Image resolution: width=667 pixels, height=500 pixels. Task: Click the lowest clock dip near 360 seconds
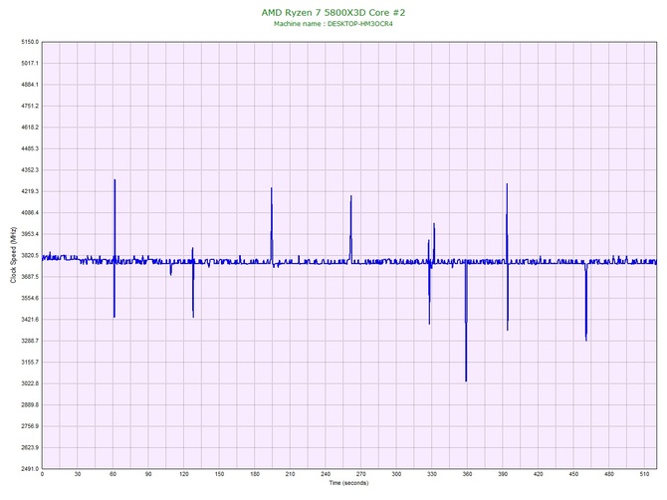466,380
